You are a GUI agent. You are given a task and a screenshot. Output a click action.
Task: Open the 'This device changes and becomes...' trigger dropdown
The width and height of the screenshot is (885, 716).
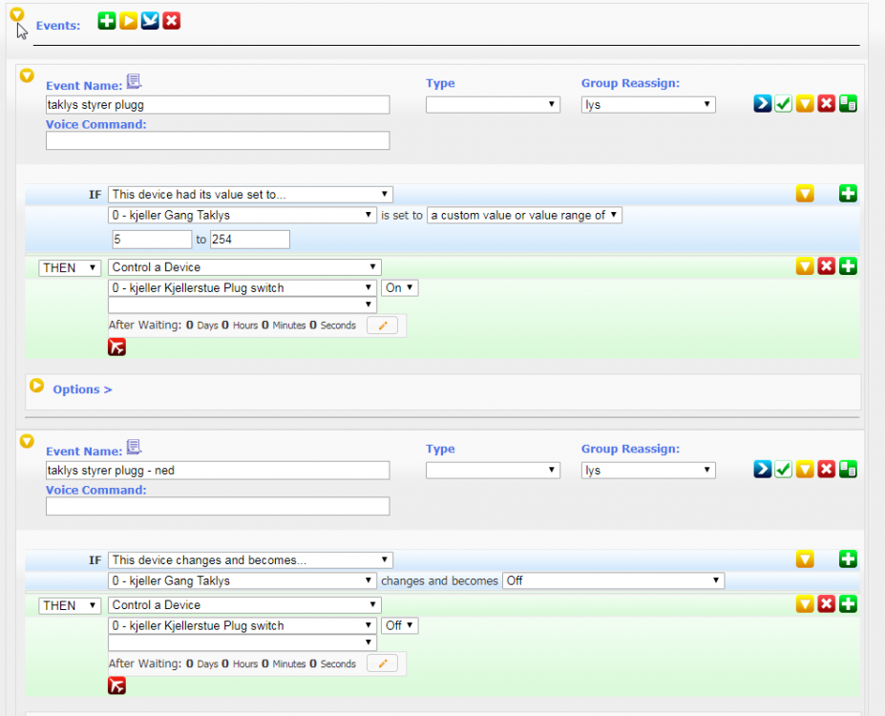[x=250, y=560]
